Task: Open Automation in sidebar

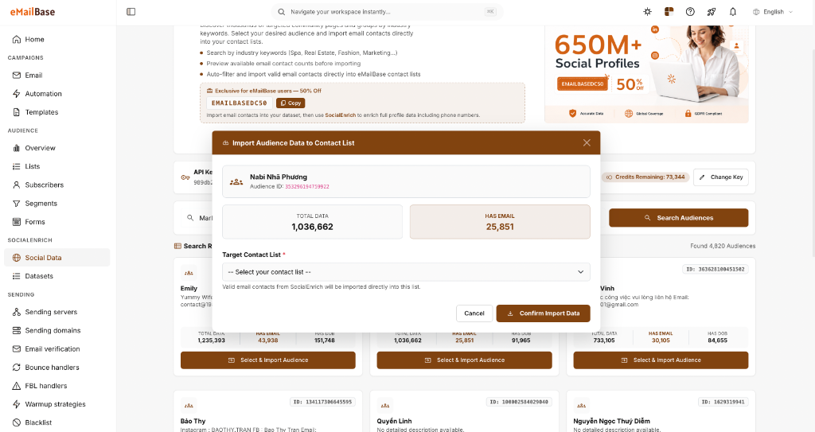Action: click(57, 94)
